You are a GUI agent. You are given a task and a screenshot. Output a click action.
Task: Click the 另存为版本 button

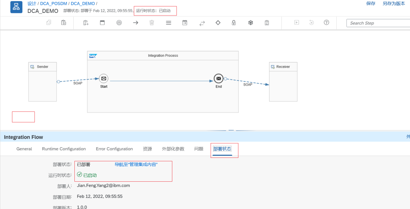click(x=394, y=3)
